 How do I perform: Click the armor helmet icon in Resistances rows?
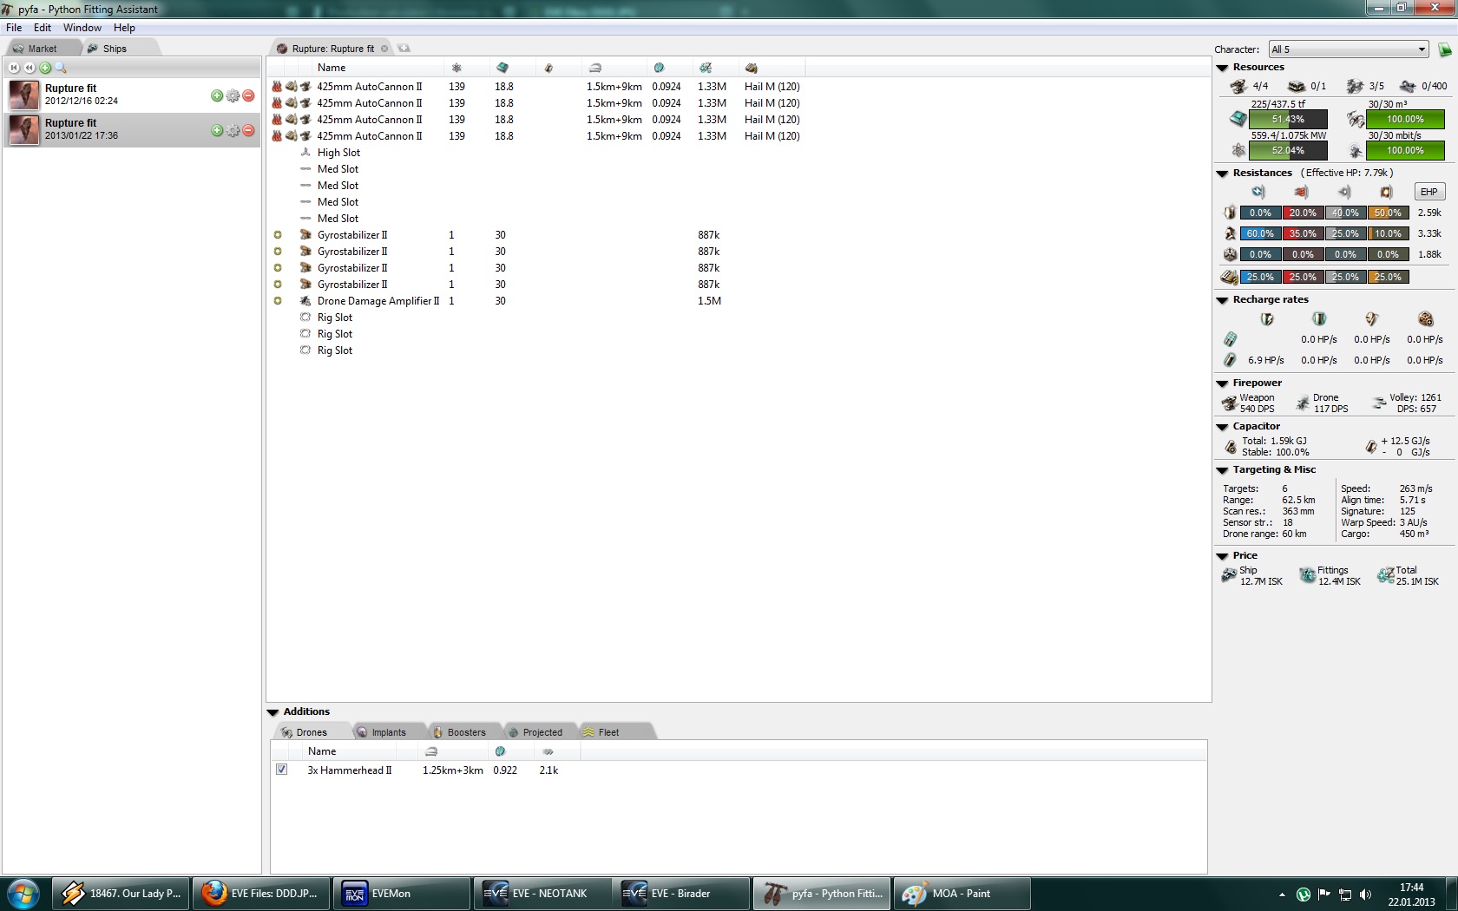(1230, 233)
